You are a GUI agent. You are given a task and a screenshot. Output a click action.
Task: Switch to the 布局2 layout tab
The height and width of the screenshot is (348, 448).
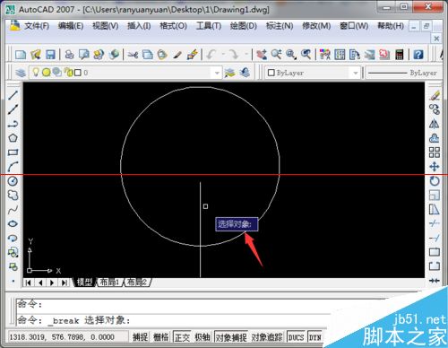tap(137, 282)
